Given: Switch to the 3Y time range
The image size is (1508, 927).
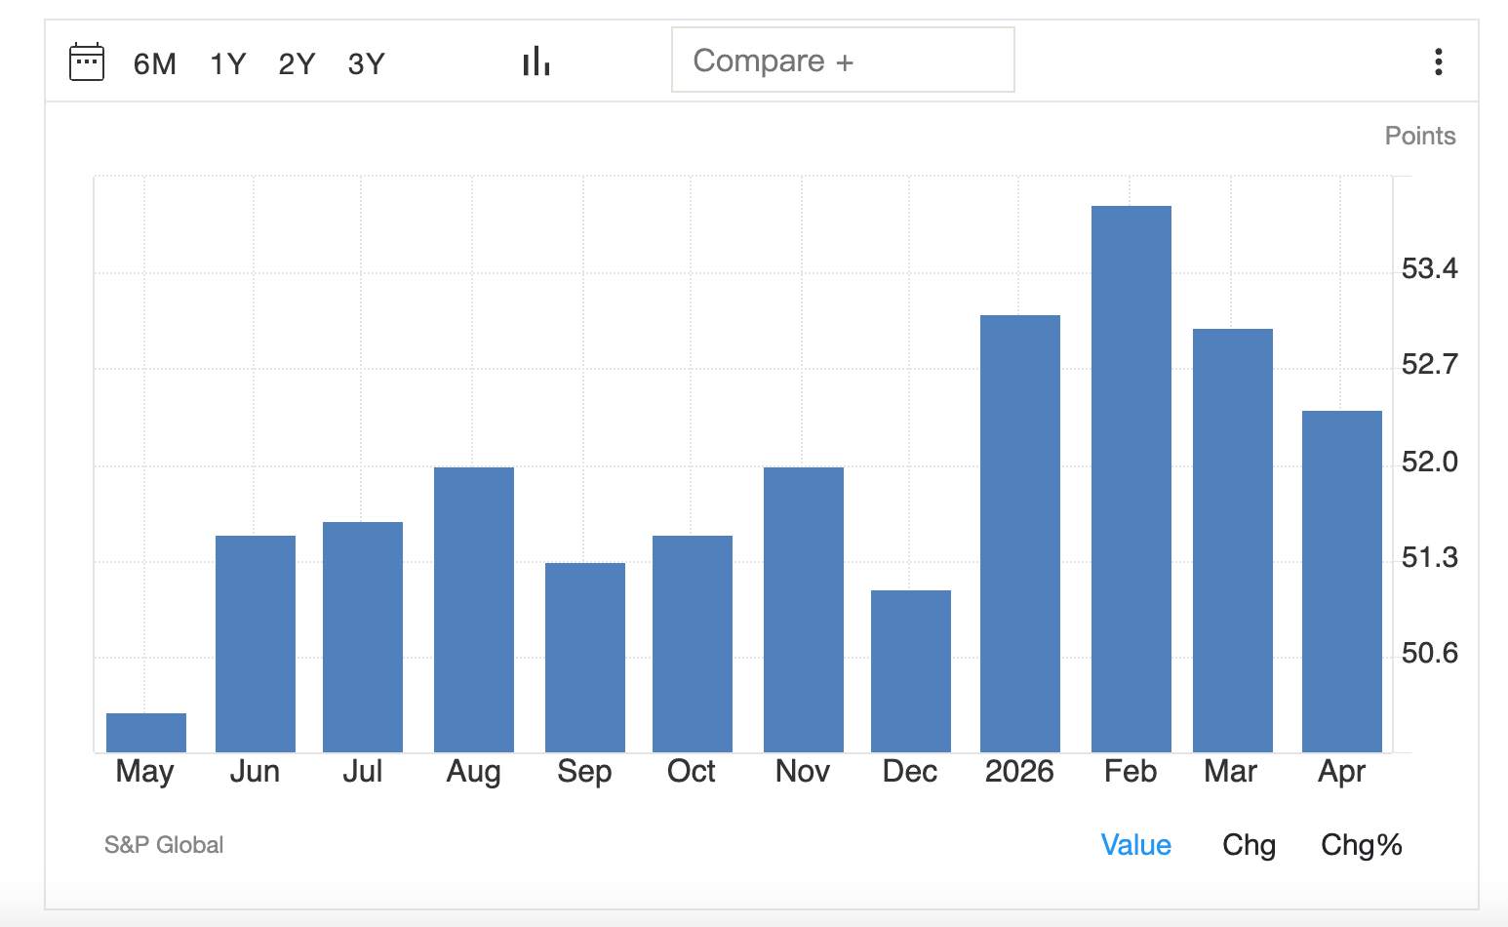Looking at the screenshot, I should pyautogui.click(x=367, y=63).
